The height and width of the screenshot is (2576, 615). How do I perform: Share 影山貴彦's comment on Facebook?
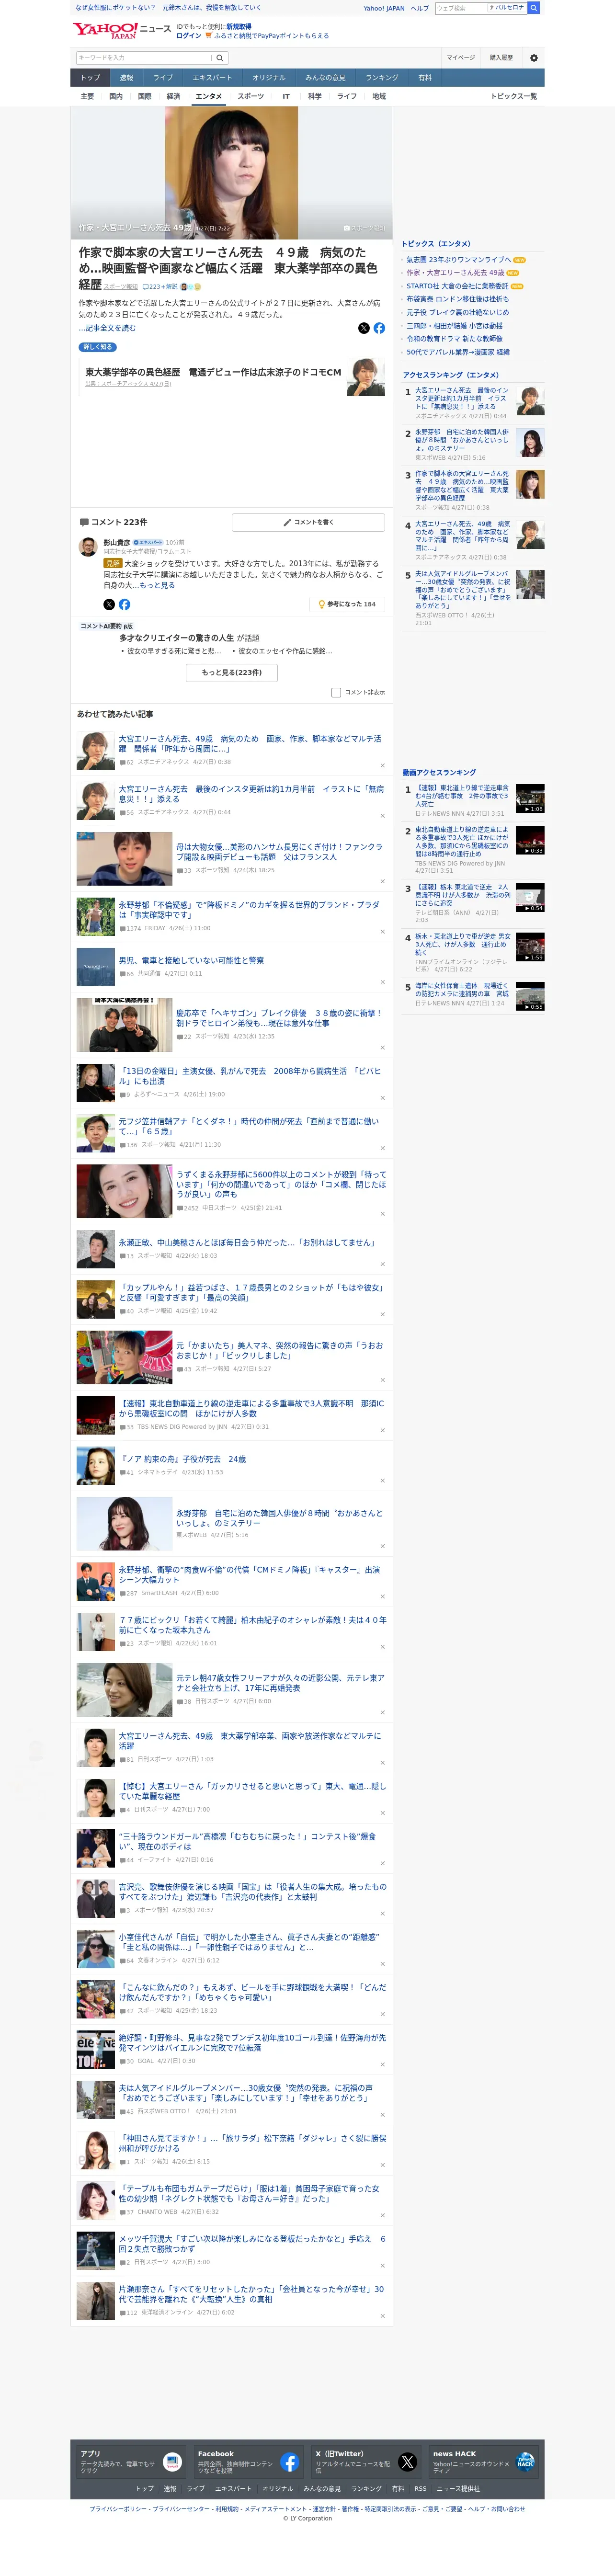coord(124,604)
